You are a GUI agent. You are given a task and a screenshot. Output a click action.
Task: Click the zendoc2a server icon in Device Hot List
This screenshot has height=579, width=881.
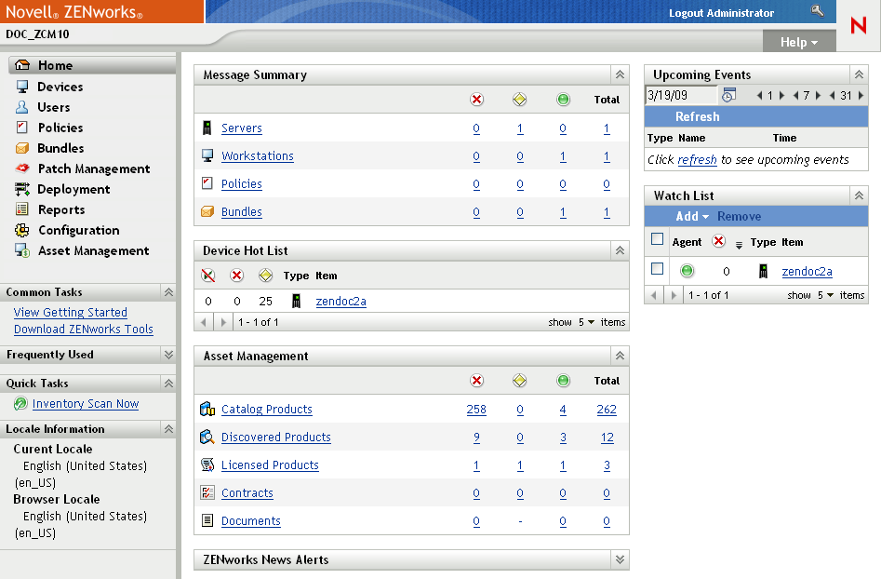click(297, 301)
